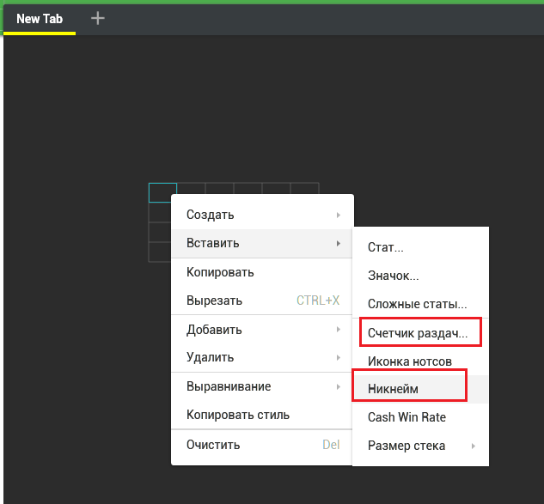Expand the Добавить submenu
544x504 pixels.
coord(262,330)
